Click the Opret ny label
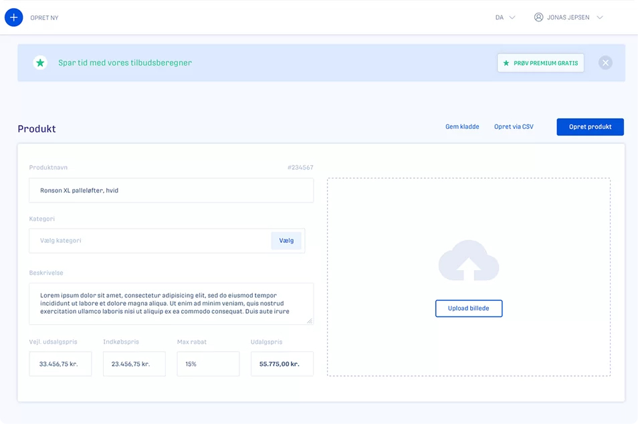The height and width of the screenshot is (424, 638). click(44, 18)
